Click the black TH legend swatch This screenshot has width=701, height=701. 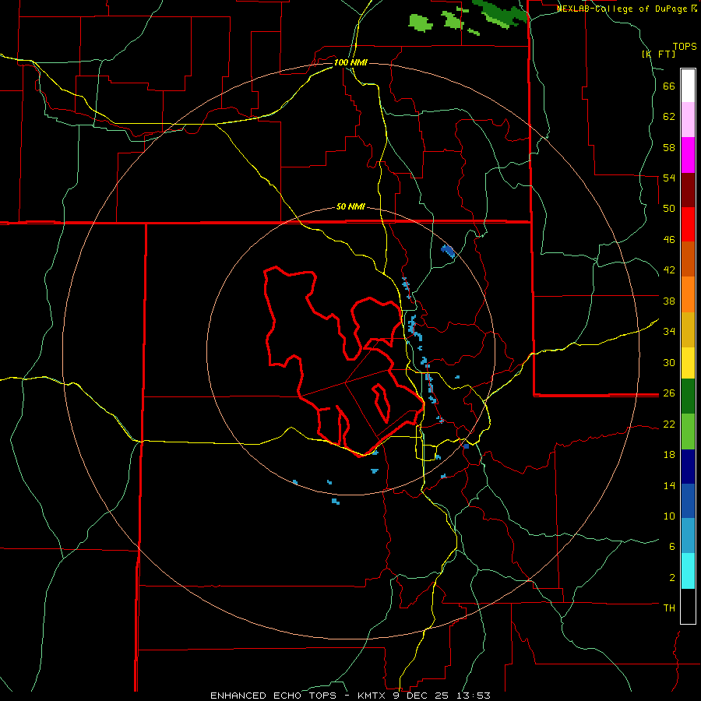pos(688,606)
